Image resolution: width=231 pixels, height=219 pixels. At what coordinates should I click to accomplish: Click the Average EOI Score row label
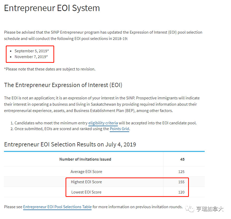(x=86, y=172)
